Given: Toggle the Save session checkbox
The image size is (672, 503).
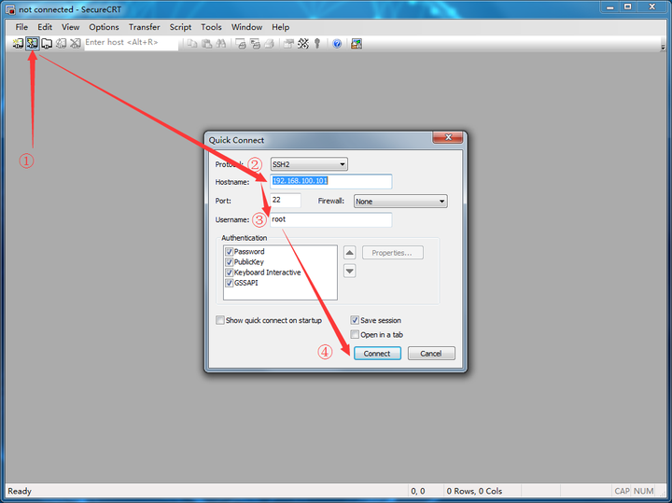Looking at the screenshot, I should click(355, 320).
